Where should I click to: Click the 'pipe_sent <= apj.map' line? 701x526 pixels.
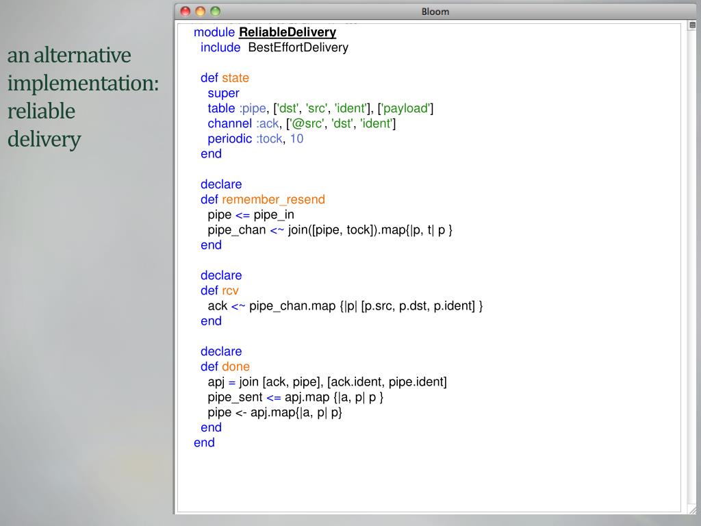coord(296,397)
